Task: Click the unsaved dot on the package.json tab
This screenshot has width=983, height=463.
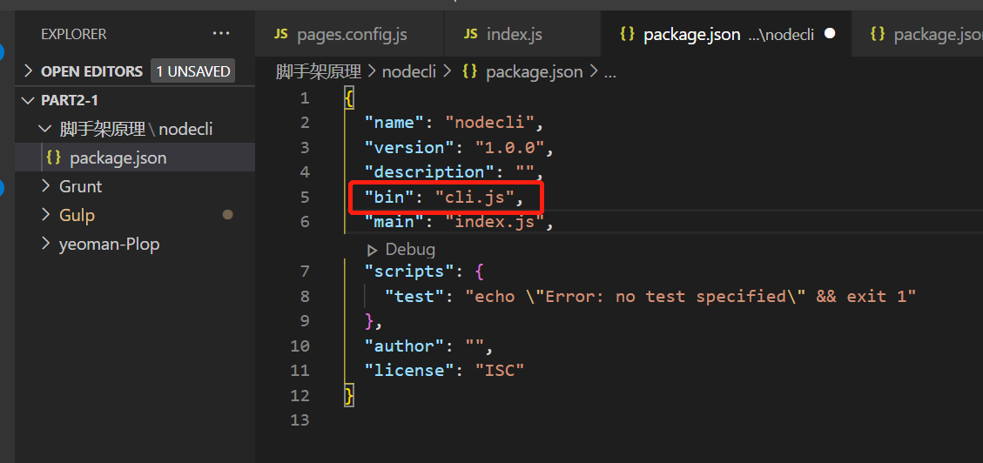Action: pyautogui.click(x=830, y=34)
